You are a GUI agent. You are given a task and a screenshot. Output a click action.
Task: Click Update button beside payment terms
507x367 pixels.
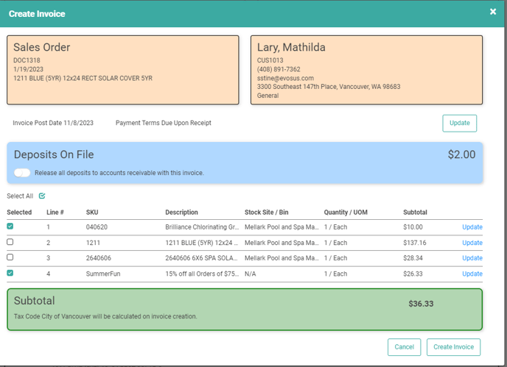(x=459, y=123)
